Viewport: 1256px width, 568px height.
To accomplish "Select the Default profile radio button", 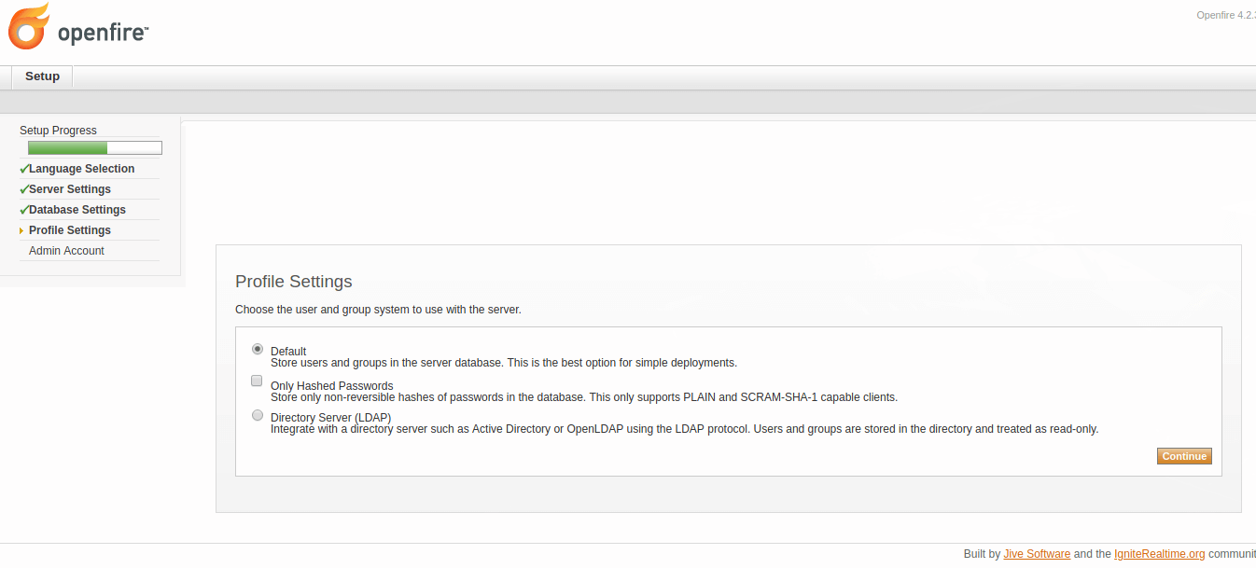I will tap(258, 349).
